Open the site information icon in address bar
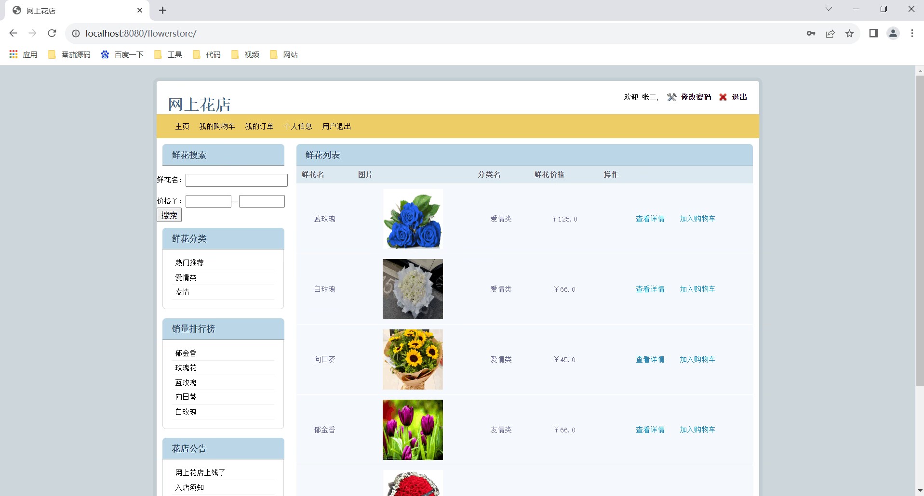Viewport: 924px width, 496px height. (76, 33)
